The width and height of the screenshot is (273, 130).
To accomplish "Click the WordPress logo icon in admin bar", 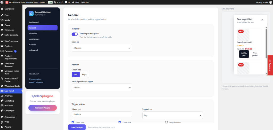I will coord(2,2).
